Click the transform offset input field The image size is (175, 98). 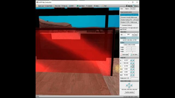click(129, 90)
